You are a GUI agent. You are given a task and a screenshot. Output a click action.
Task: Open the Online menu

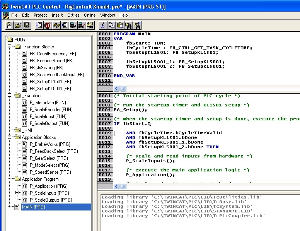pyautogui.click(x=90, y=15)
